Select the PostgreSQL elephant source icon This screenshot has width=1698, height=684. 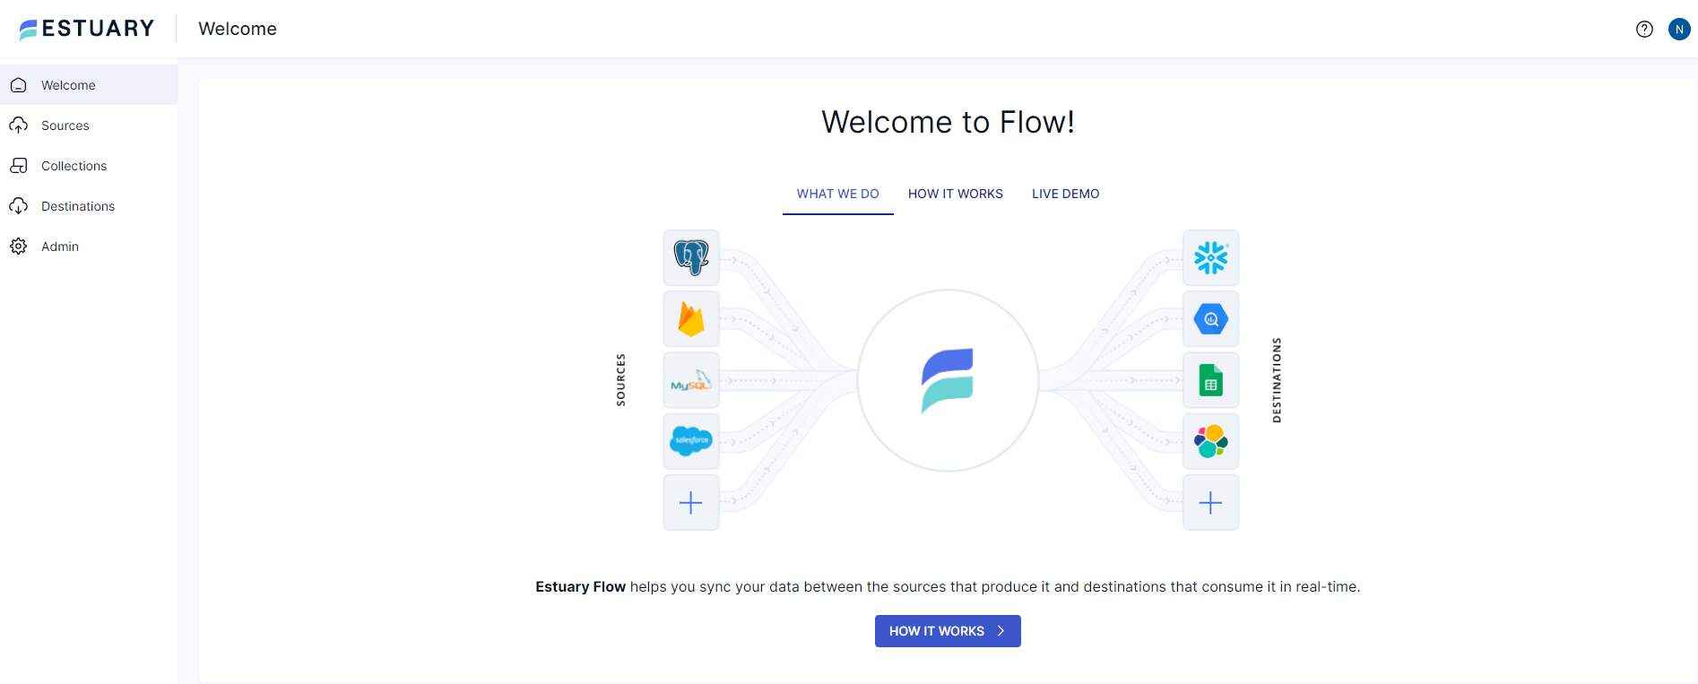[691, 258]
